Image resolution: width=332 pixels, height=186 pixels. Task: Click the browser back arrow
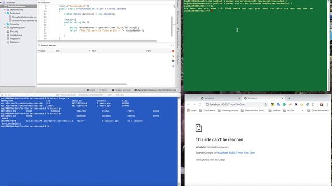point(188,104)
